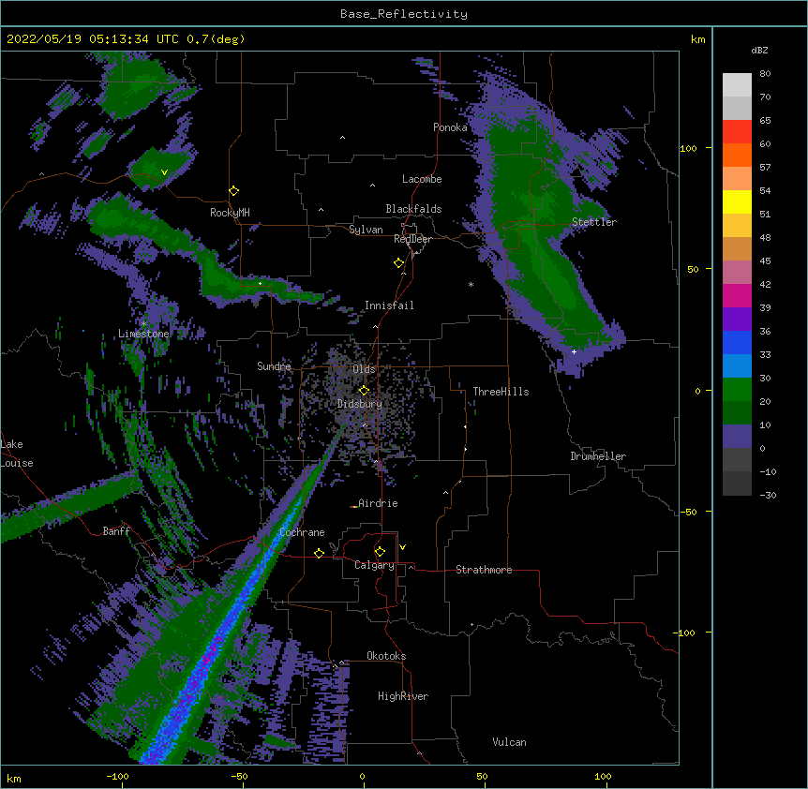Click the Innisfail city label
Image resolution: width=808 pixels, height=789 pixels.
tap(389, 305)
